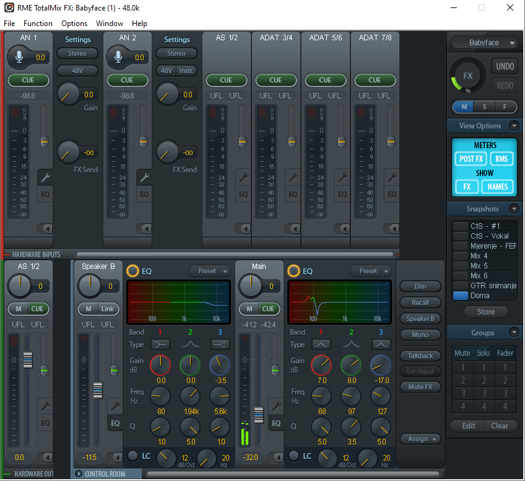The height and width of the screenshot is (481, 525).
Task: Open the Options menu
Action: pos(74,24)
